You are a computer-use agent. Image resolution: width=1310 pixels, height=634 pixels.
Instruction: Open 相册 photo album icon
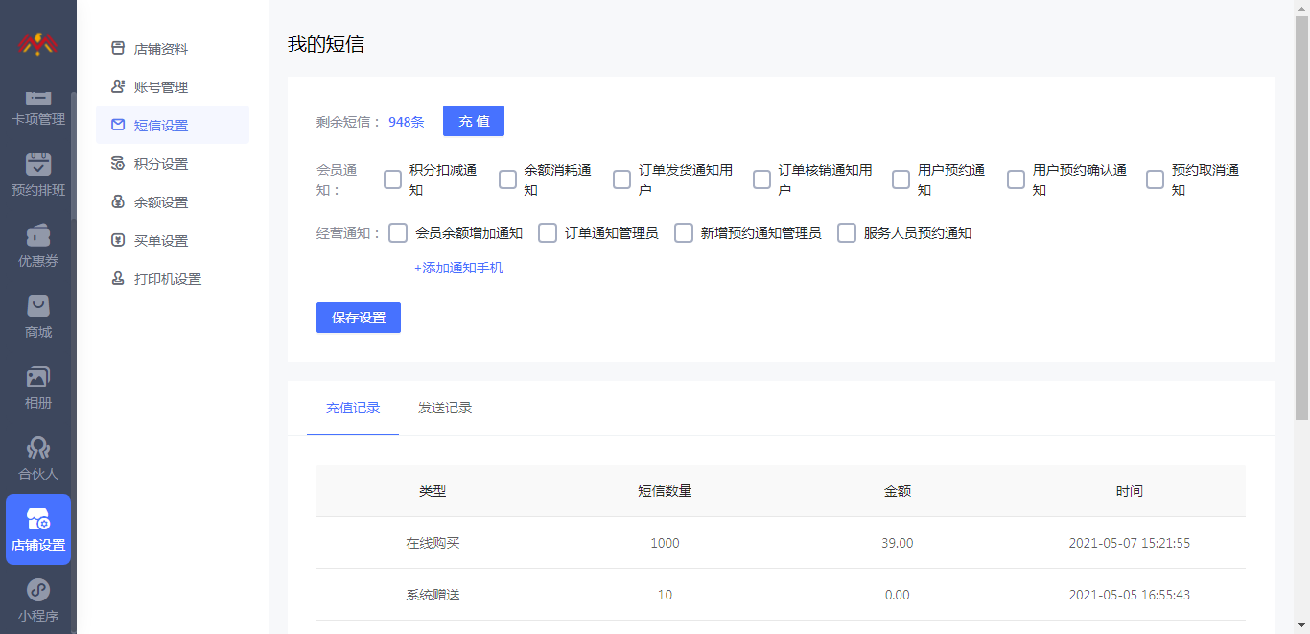pos(38,377)
